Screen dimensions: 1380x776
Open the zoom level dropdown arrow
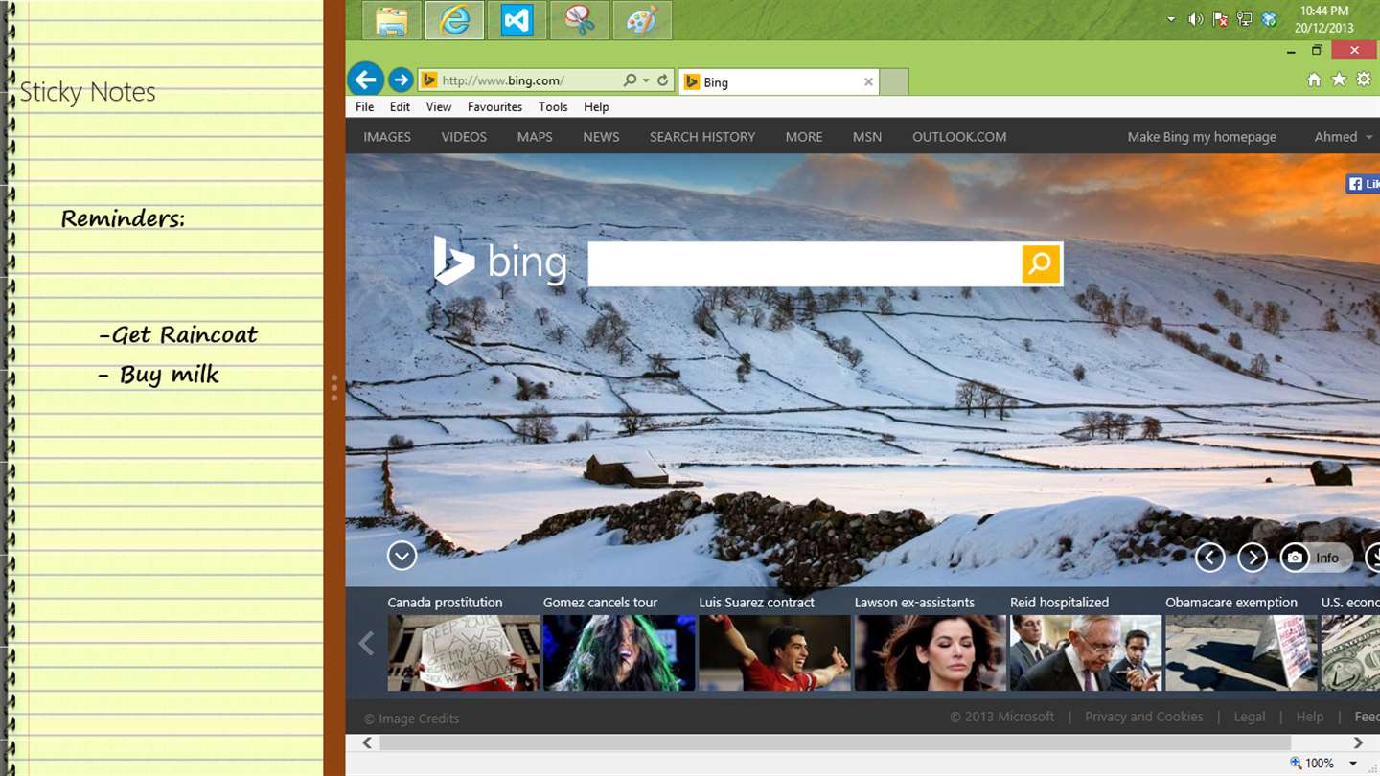point(1353,764)
